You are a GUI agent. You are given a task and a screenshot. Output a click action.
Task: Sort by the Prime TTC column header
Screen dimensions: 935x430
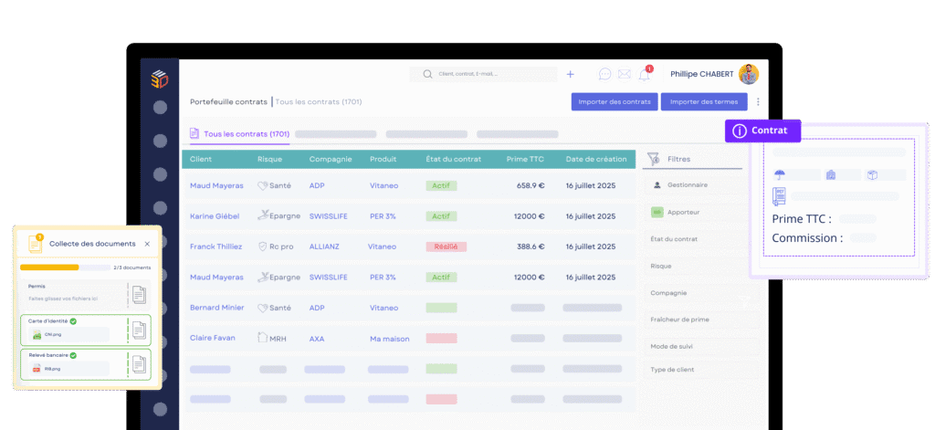point(525,159)
